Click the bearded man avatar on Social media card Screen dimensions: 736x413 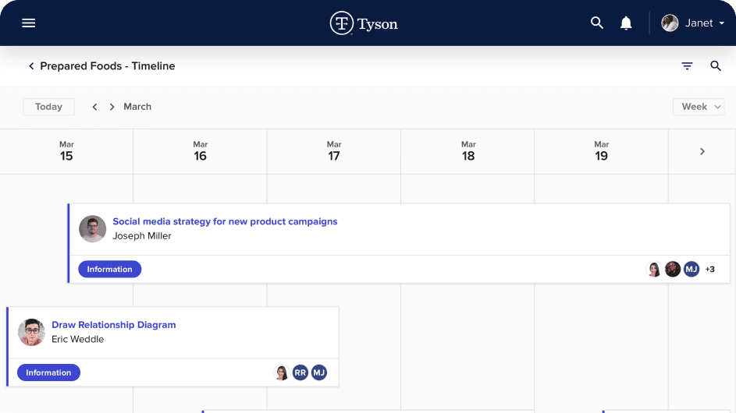[673, 269]
